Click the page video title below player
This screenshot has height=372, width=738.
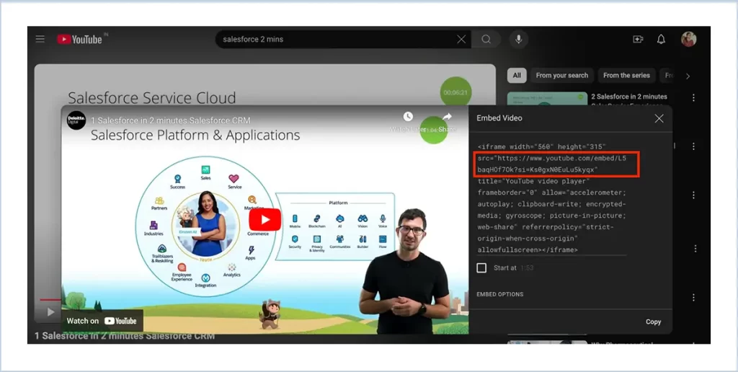[x=125, y=336]
